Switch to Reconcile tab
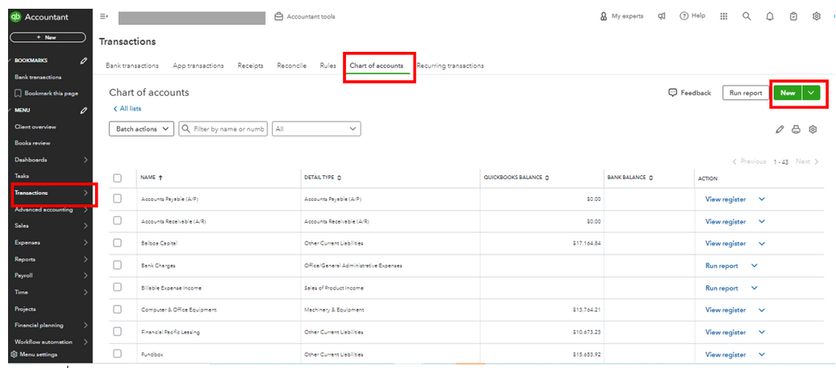Viewport: 836px width, 368px height. (291, 66)
